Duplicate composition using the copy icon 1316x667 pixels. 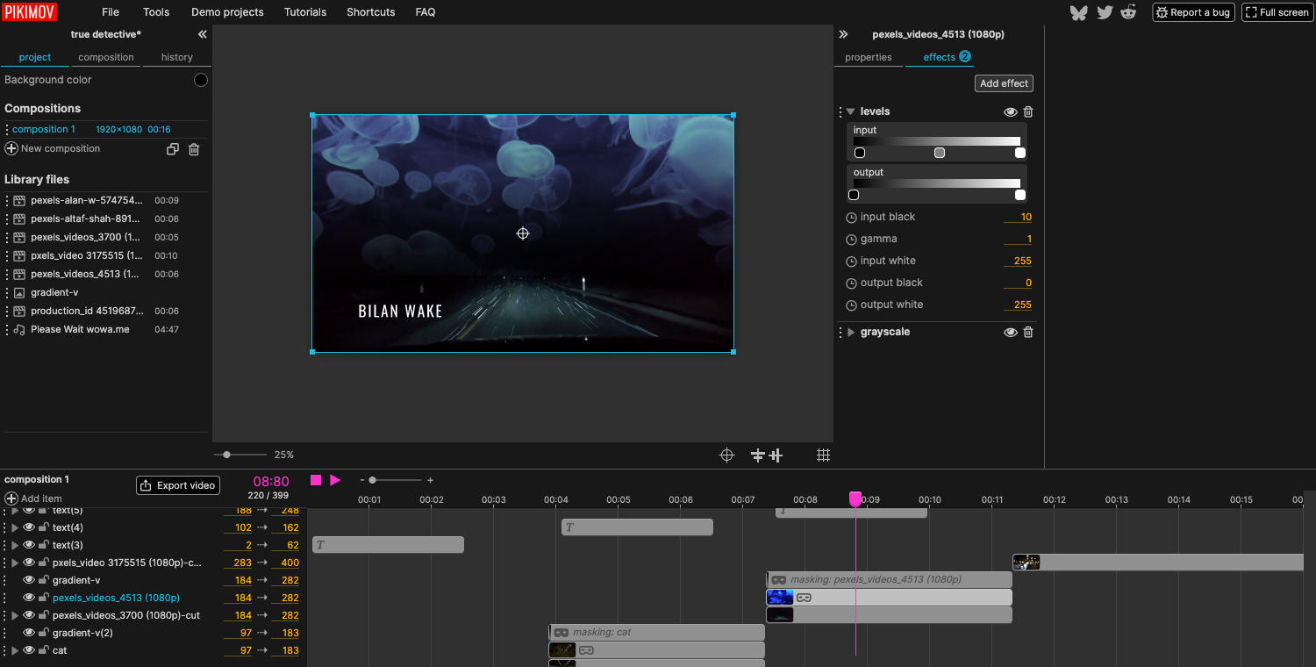click(x=173, y=149)
